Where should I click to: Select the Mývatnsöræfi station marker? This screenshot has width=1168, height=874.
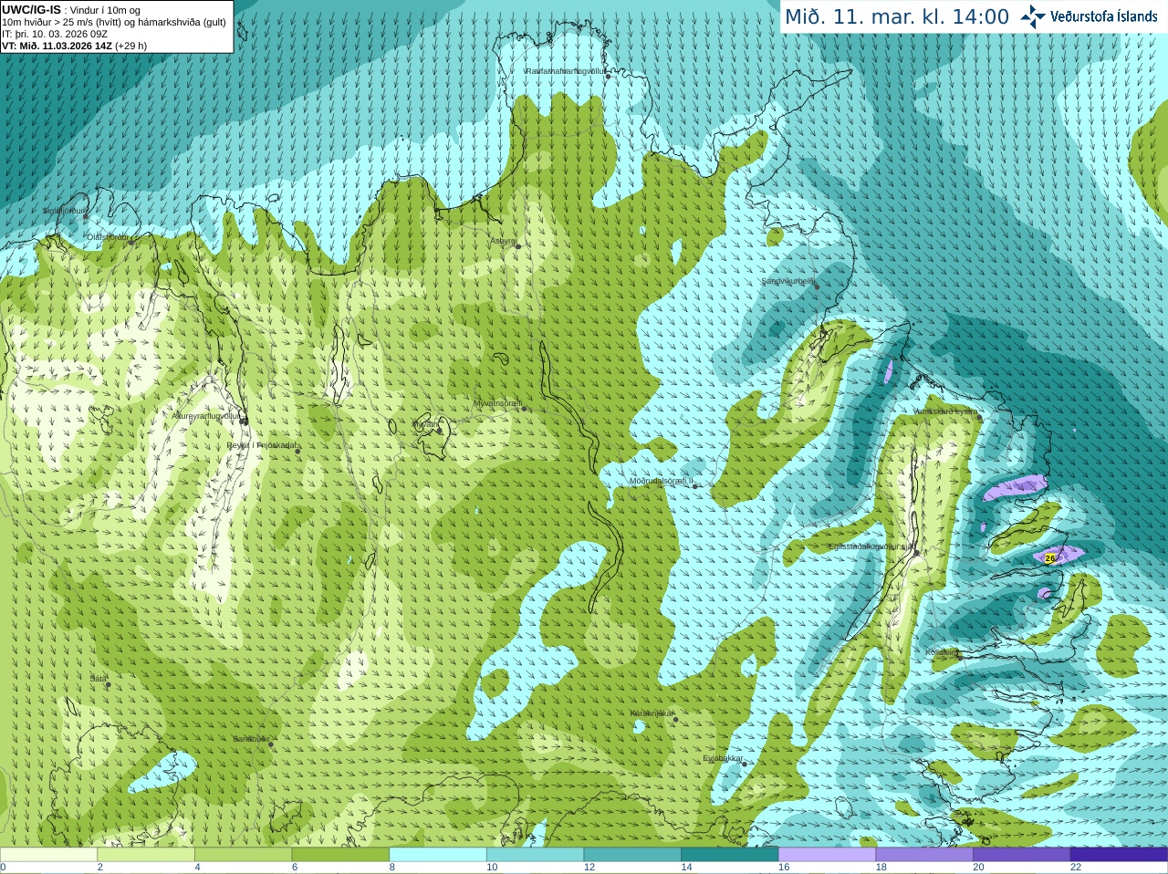(524, 408)
